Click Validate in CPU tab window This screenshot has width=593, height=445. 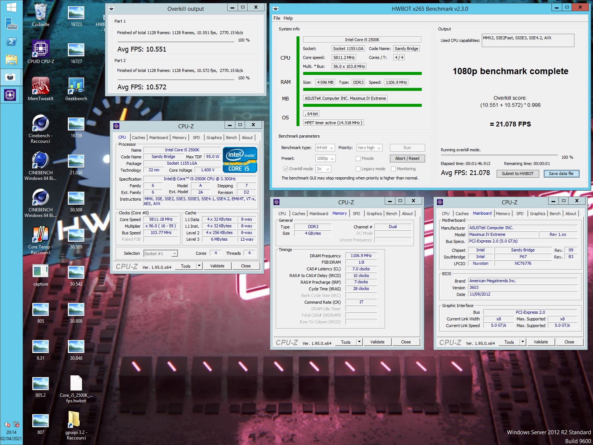[x=217, y=266]
